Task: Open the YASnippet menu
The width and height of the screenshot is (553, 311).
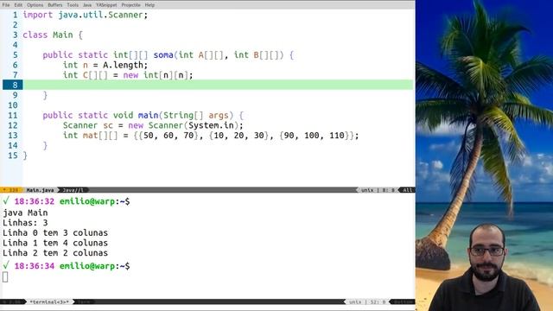Action: [x=106, y=5]
